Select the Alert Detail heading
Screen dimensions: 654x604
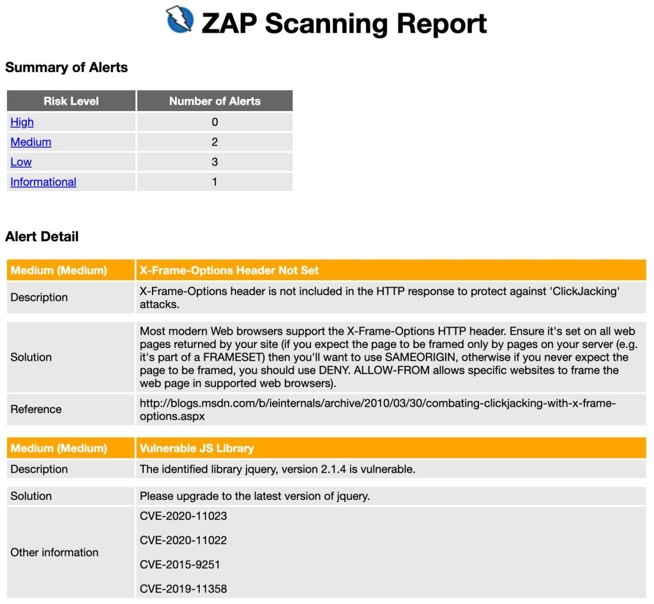click(x=42, y=236)
